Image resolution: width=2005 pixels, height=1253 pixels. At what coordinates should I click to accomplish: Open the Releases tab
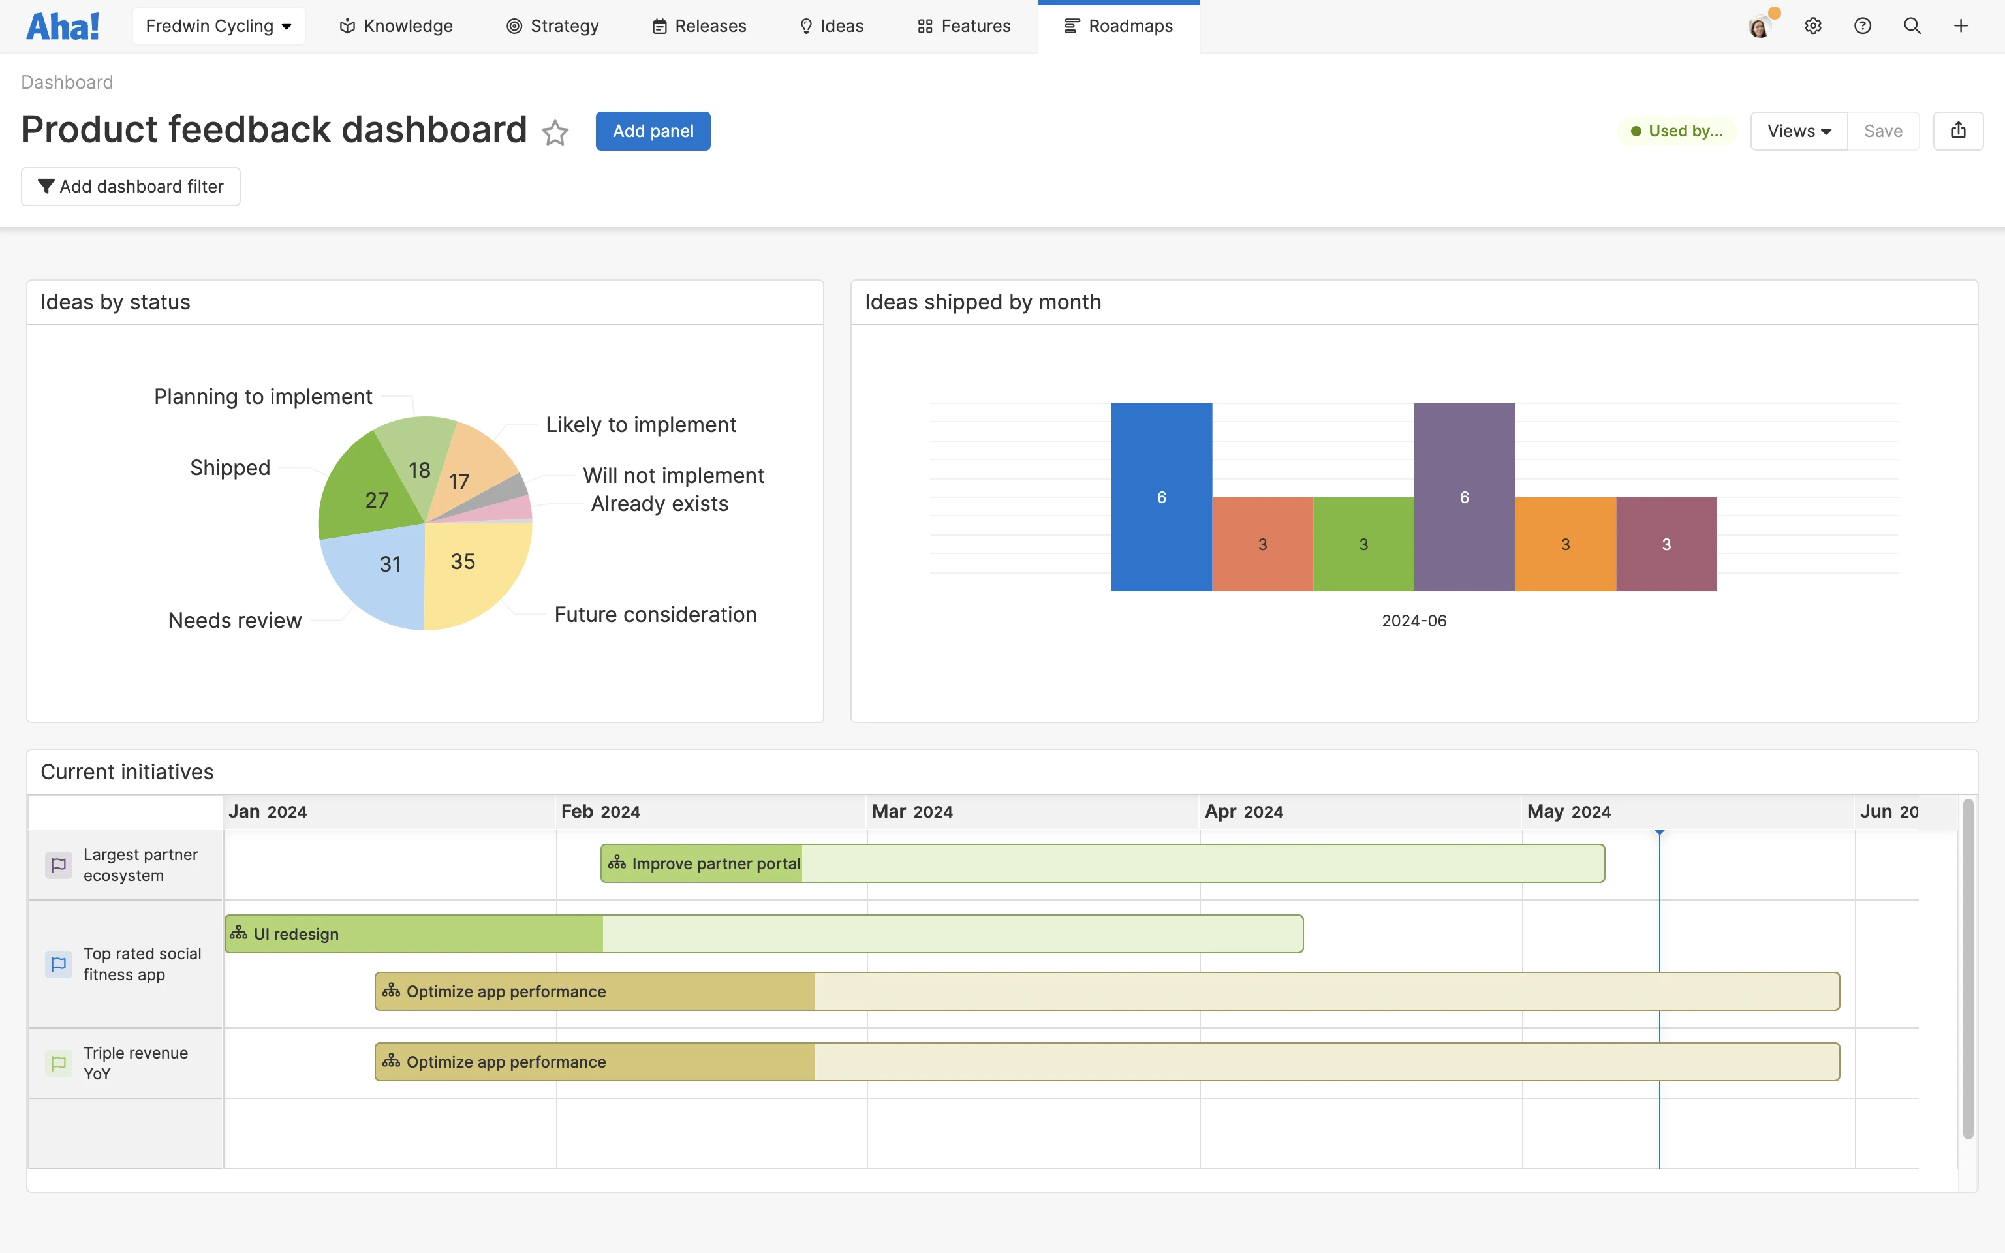point(699,27)
